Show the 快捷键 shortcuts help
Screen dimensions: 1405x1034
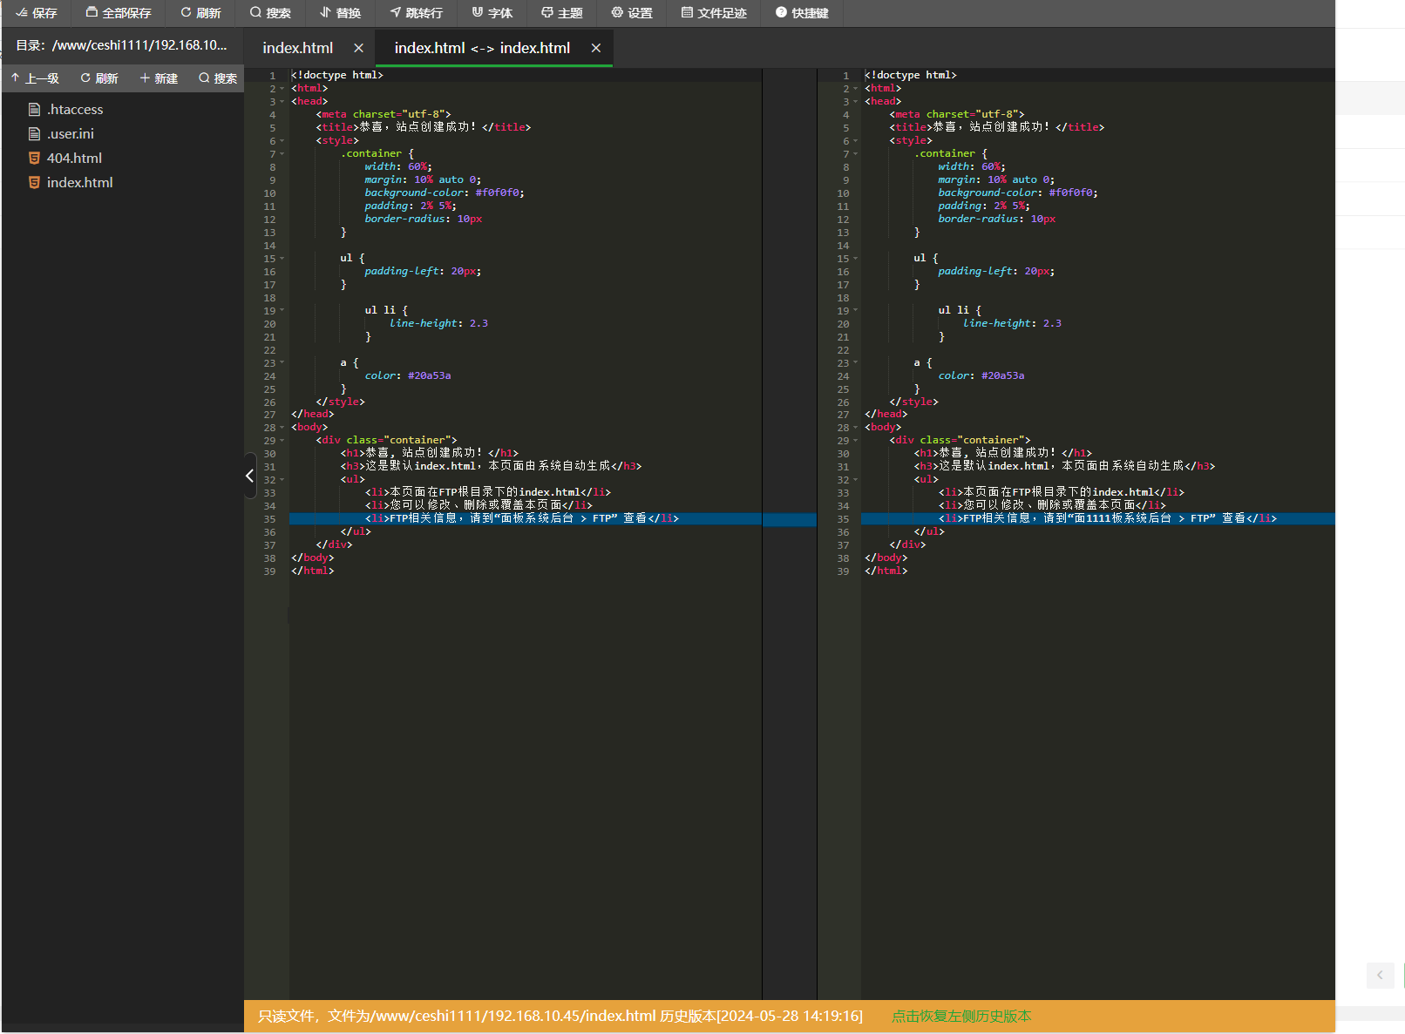click(802, 13)
